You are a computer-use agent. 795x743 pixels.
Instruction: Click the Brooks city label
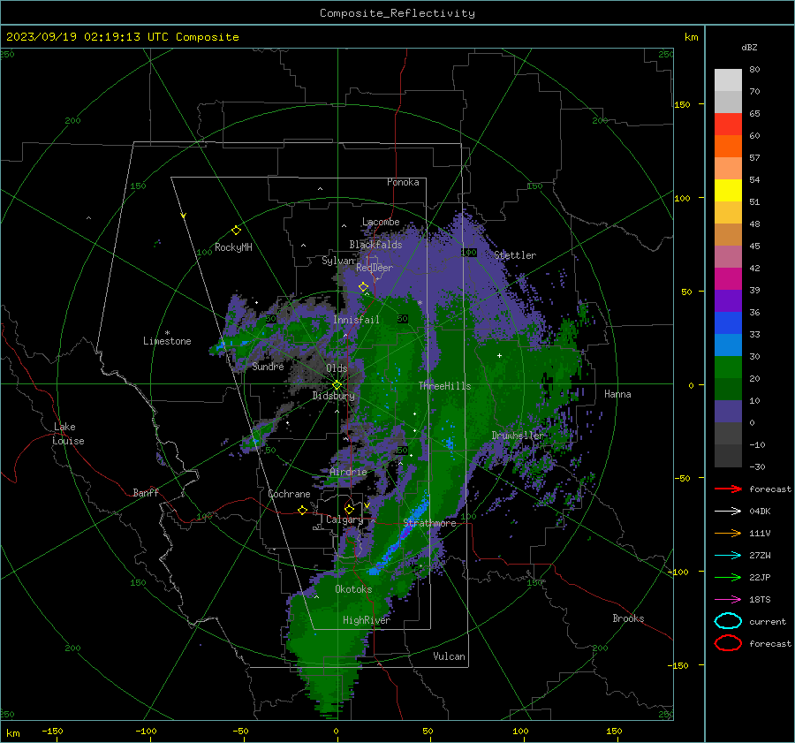[x=628, y=618]
